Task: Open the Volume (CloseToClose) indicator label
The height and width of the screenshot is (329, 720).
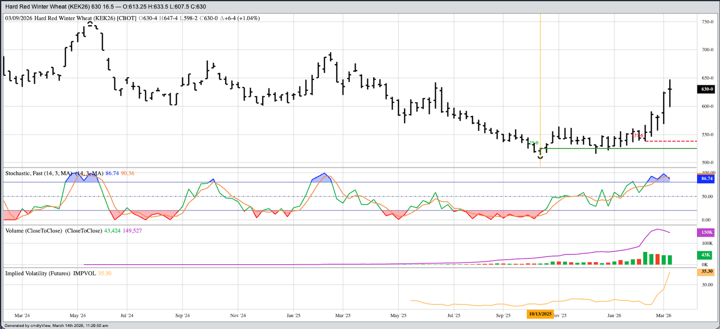Action: 53,231
